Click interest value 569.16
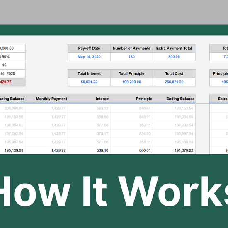The width and height of the screenshot is (228, 228). click(102, 150)
